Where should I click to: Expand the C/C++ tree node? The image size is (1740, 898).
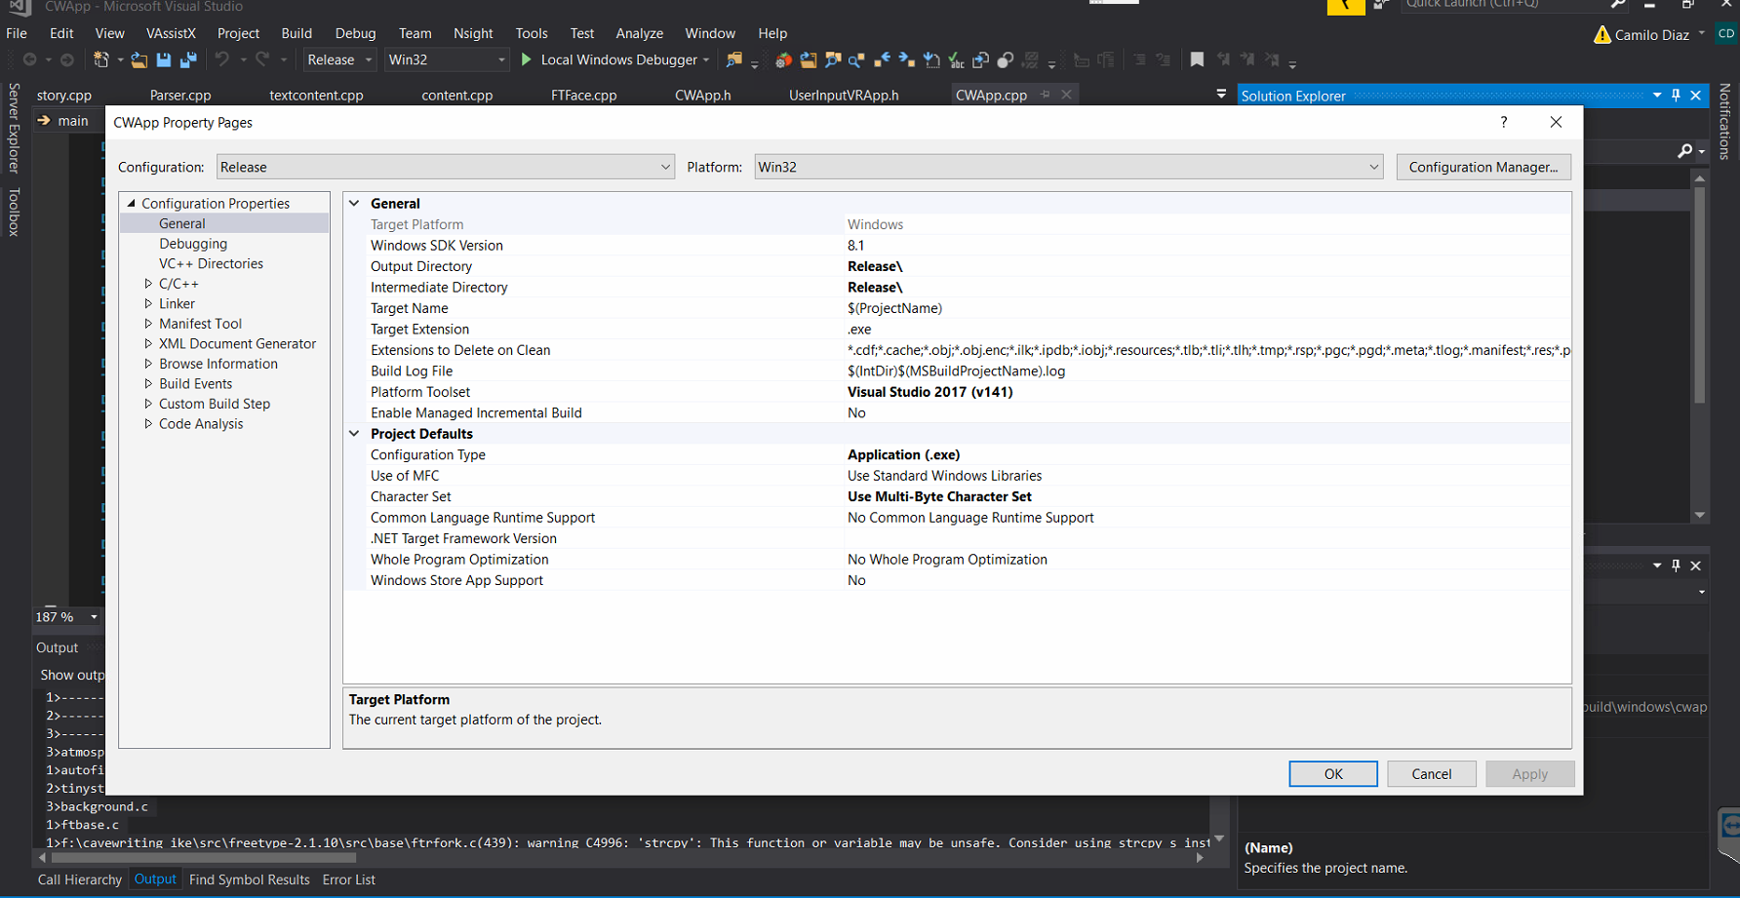(x=148, y=284)
